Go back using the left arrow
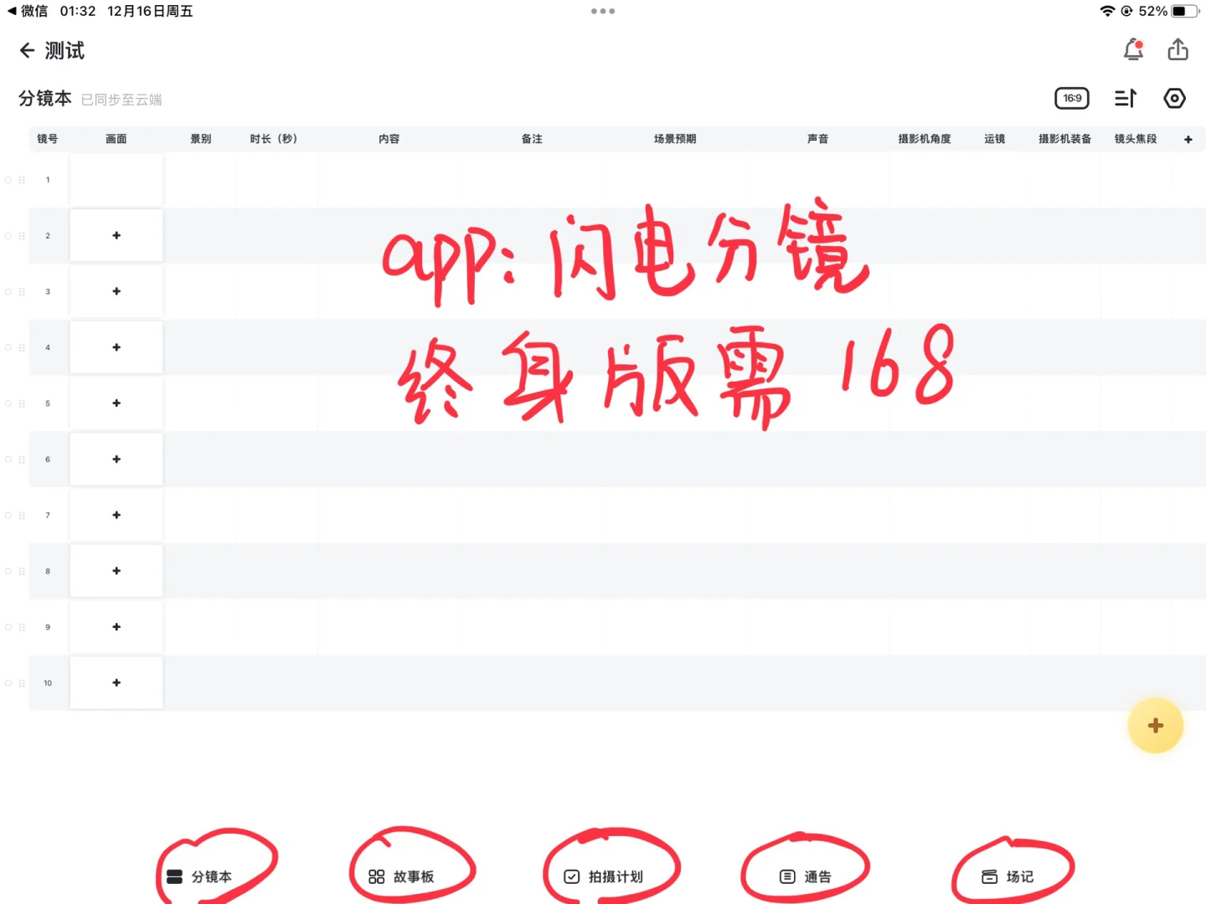Viewport: 1206px width, 904px height. pos(27,50)
